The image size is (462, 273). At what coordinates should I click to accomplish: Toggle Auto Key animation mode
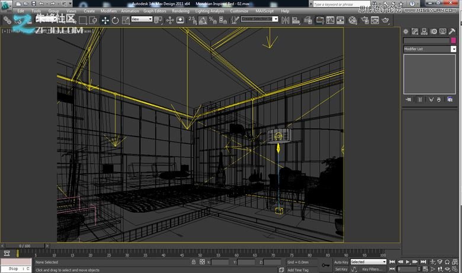coord(341,262)
